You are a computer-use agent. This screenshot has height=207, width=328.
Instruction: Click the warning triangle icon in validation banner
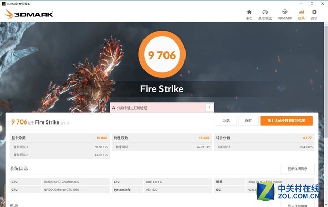tap(114, 108)
